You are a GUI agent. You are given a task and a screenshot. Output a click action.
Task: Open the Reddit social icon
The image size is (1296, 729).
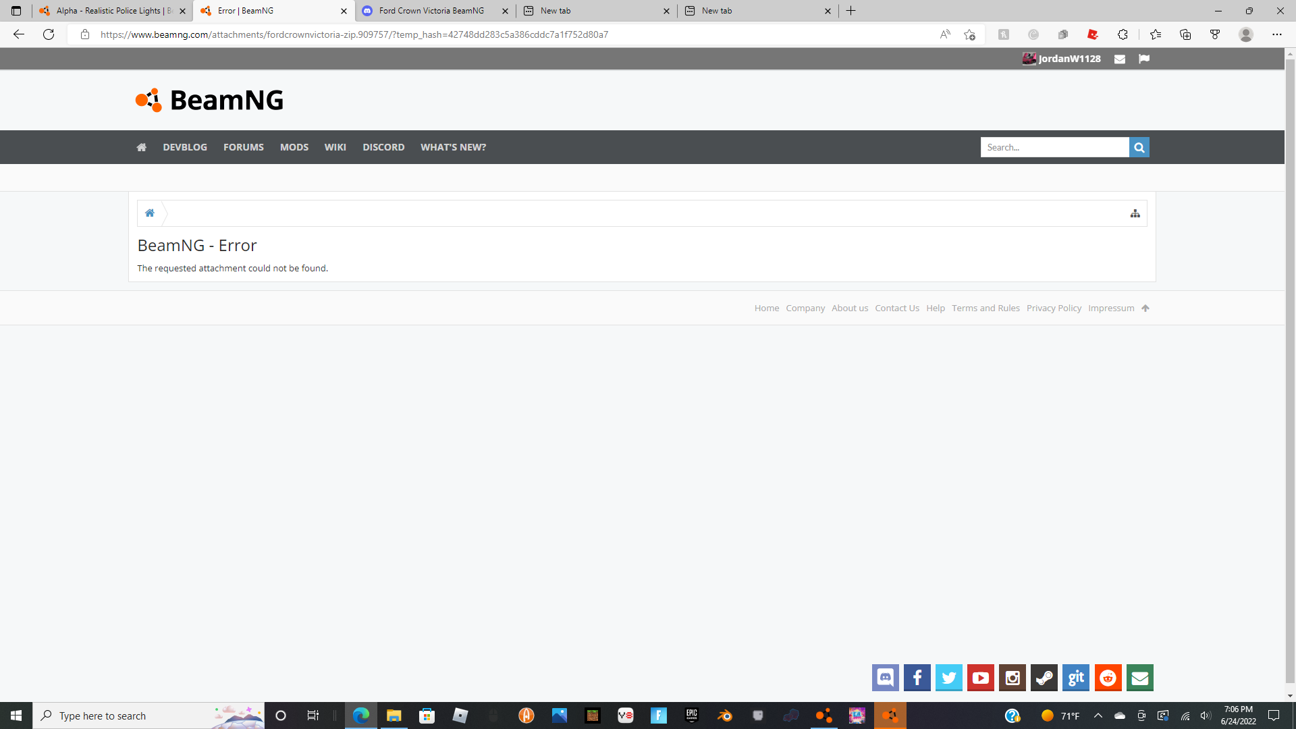click(1108, 678)
